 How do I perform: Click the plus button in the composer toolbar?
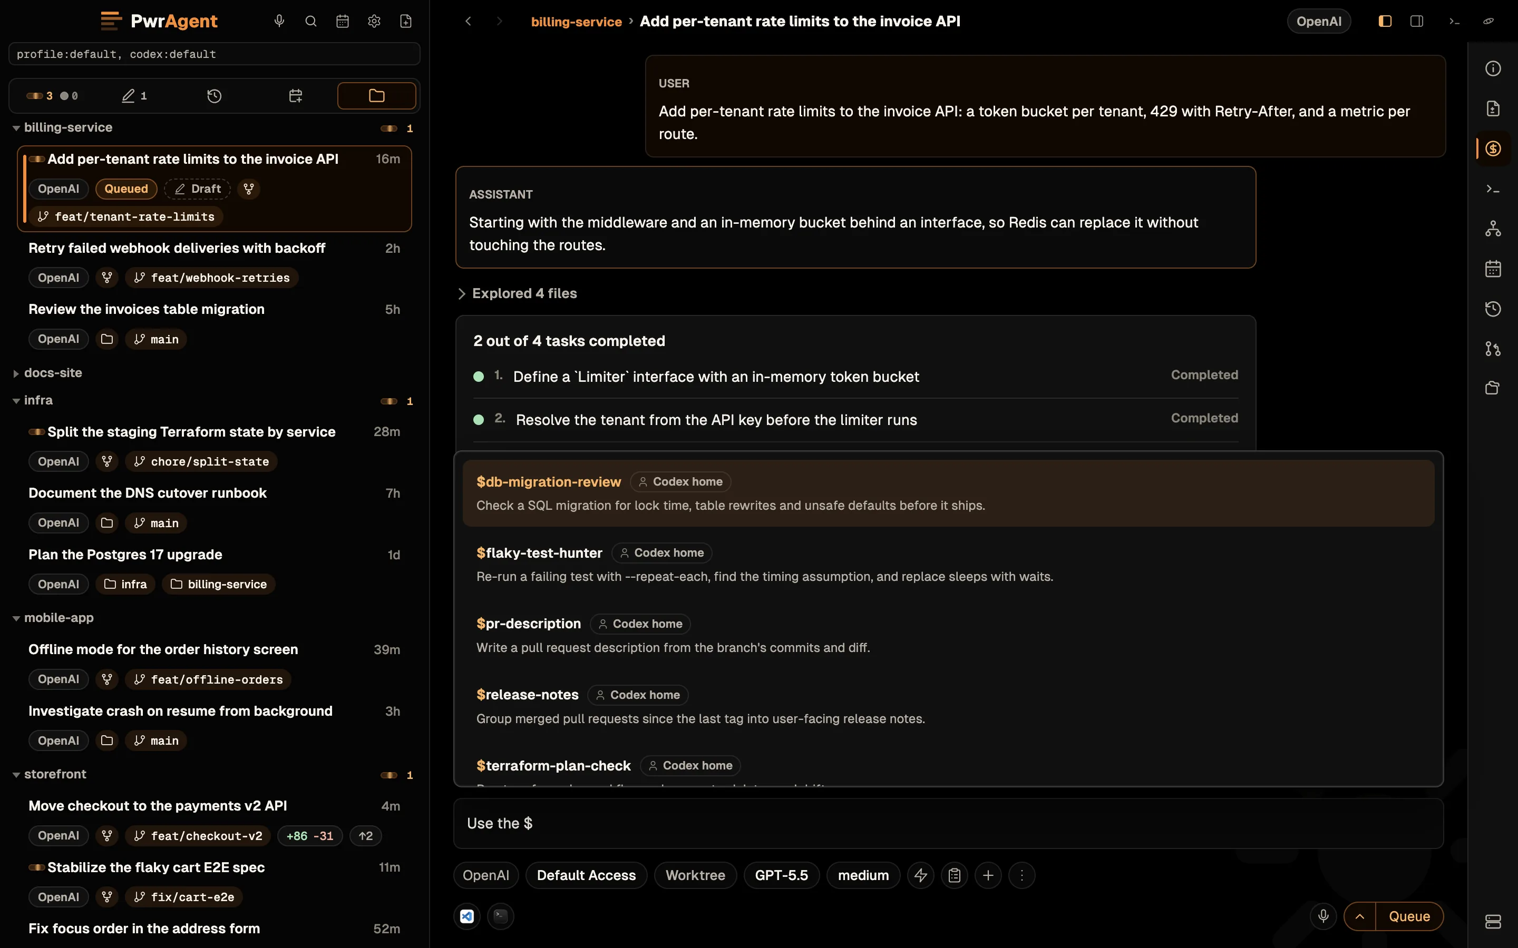pyautogui.click(x=988, y=875)
